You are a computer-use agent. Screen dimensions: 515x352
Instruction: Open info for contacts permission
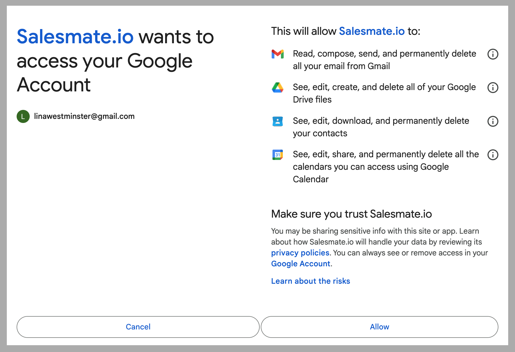pos(493,121)
